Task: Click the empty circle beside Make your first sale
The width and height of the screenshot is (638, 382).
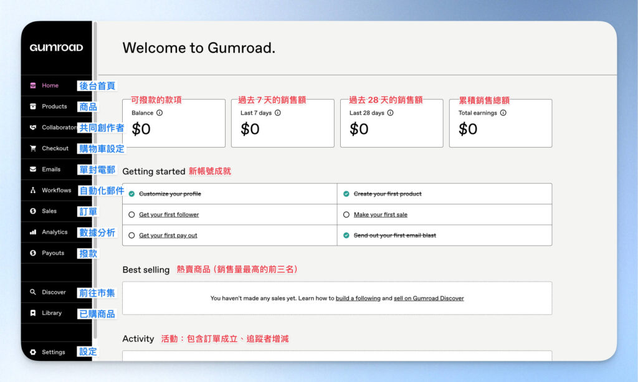Action: [x=346, y=214]
